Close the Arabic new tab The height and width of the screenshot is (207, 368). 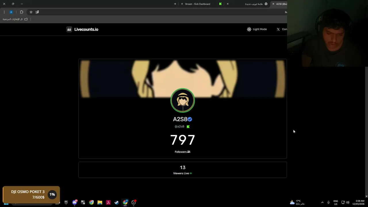click(228, 4)
